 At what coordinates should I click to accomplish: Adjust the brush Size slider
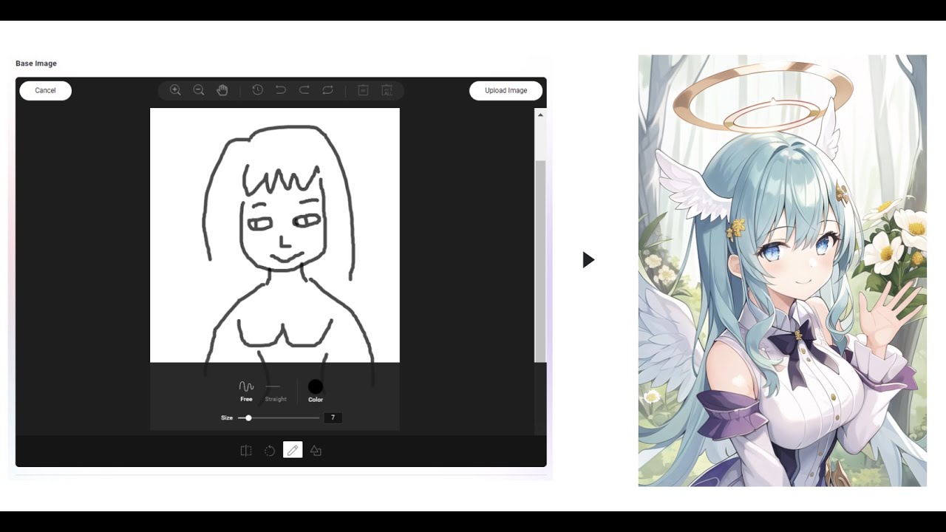point(248,417)
